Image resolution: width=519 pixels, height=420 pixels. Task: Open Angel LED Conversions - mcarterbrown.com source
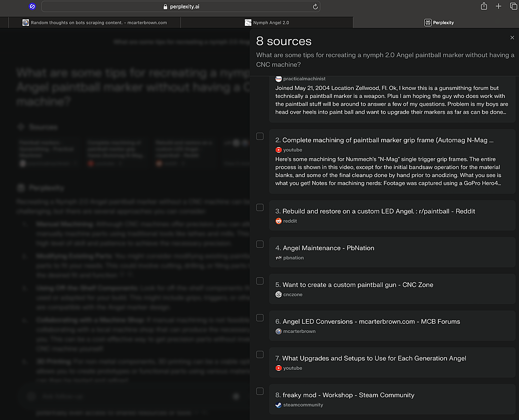(x=367, y=322)
